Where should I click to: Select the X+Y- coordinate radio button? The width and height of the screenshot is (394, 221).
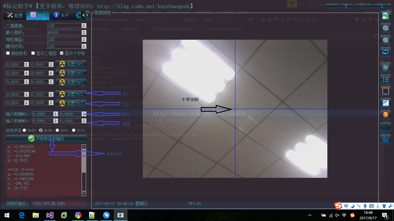(57, 130)
